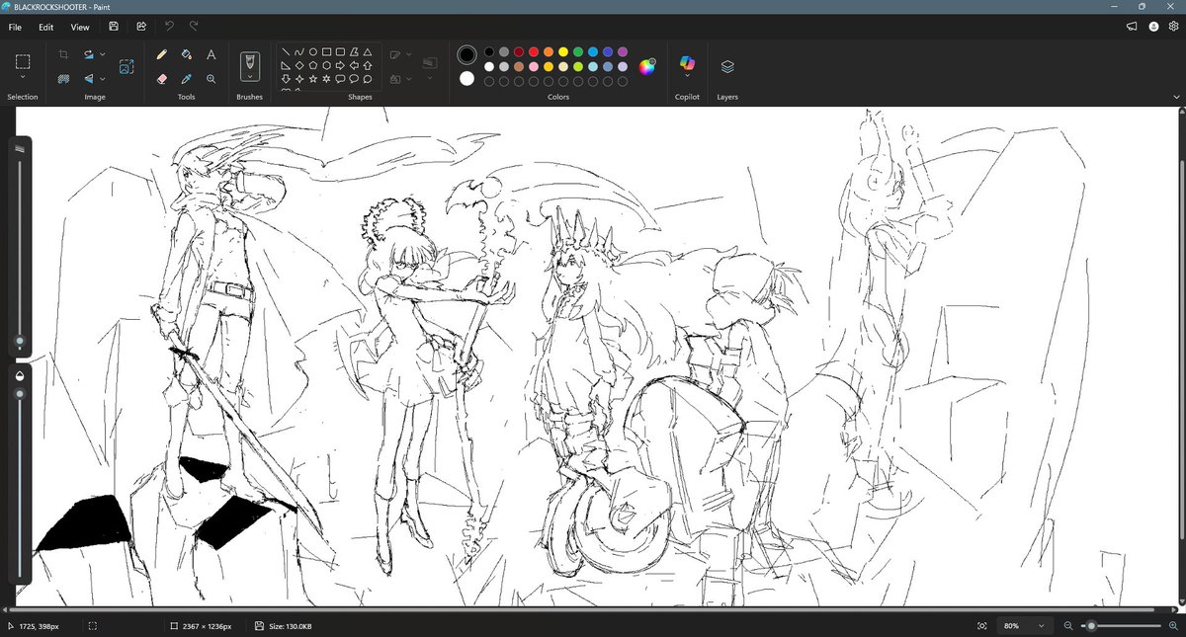Choose the Curve shape
This screenshot has height=637, width=1186.
(x=299, y=51)
